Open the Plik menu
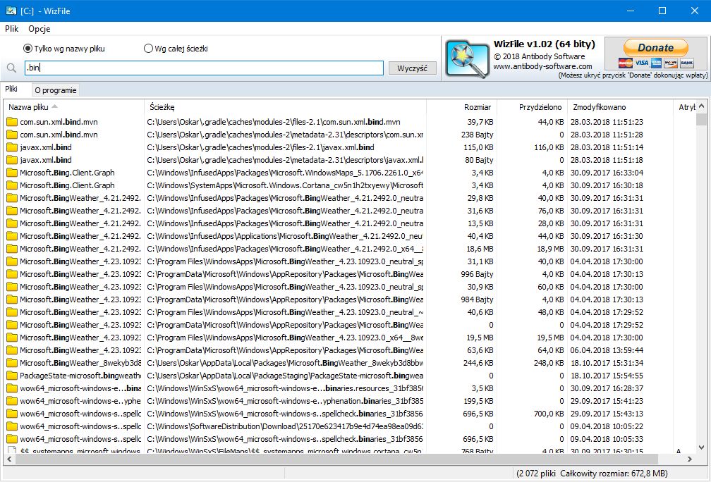Image resolution: width=711 pixels, height=482 pixels. 11,28
